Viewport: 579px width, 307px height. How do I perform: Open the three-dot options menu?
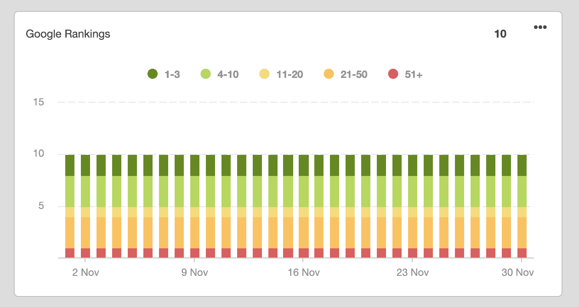point(540,27)
